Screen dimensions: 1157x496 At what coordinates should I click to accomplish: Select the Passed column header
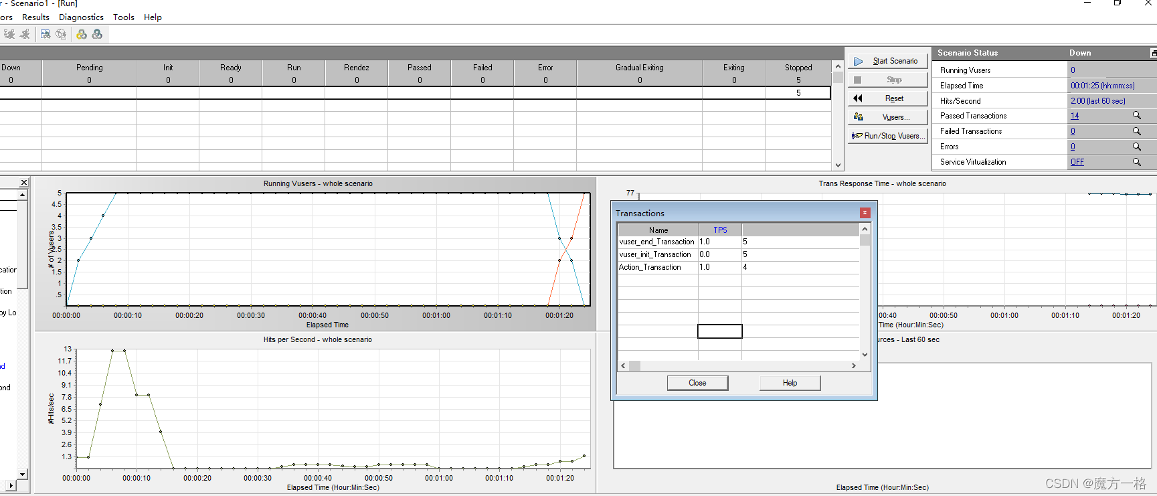[x=420, y=68]
